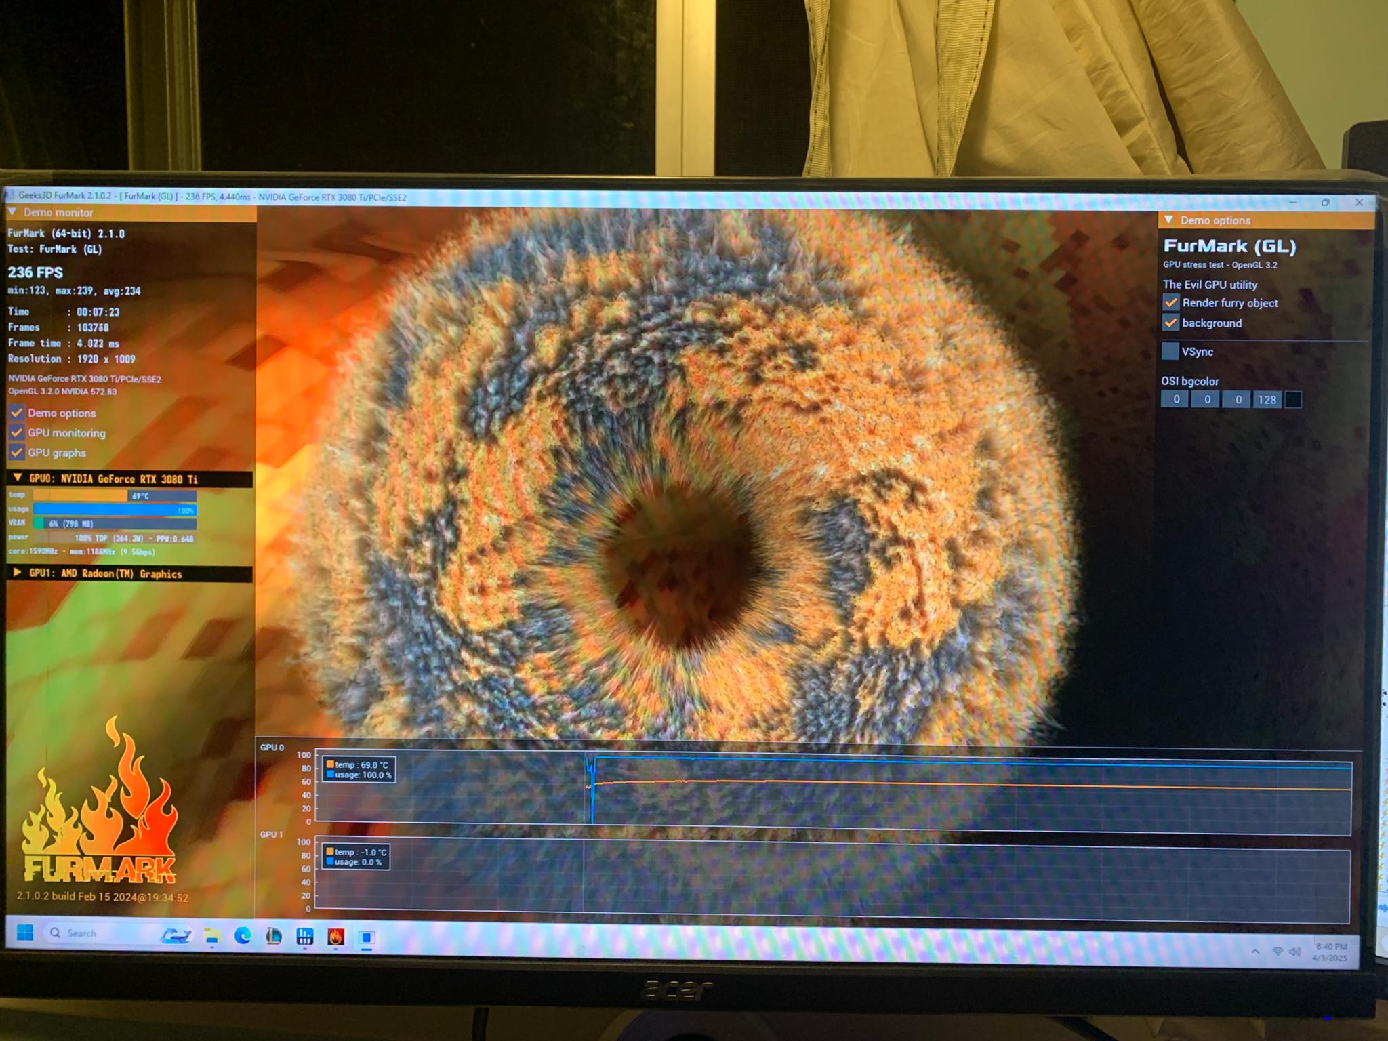Toggle the Render furry object checkbox
This screenshot has width=1388, height=1041.
pos(1170,302)
